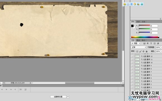Open the opacity (不透明度) slider arrow
Viewport: 162px width, 101px height.
161,47
